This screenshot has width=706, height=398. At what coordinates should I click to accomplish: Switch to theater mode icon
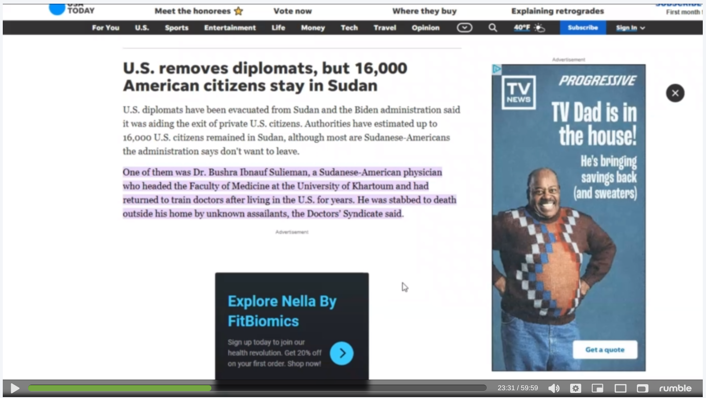pos(620,388)
